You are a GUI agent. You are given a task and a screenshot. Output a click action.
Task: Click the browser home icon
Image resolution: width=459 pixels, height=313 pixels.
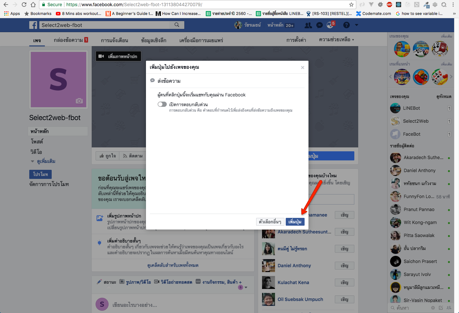33,5
